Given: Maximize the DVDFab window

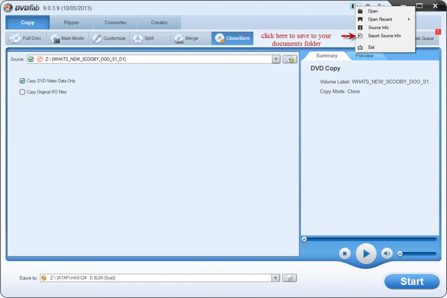Looking at the screenshot, I should click(x=420, y=6).
